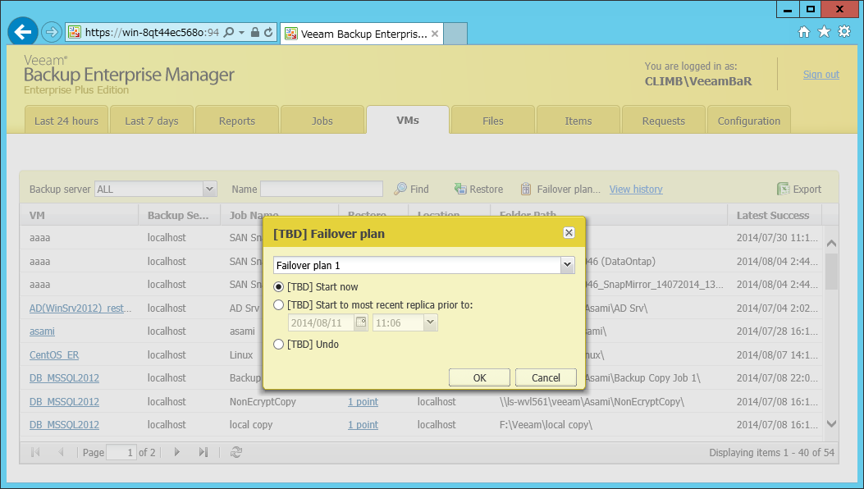Select Start to most recent replica option
This screenshot has height=489, width=864.
[x=278, y=305]
